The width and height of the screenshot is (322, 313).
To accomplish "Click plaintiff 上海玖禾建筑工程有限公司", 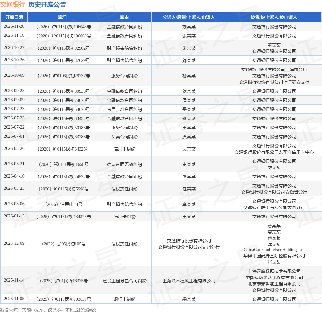I will 189,281.
